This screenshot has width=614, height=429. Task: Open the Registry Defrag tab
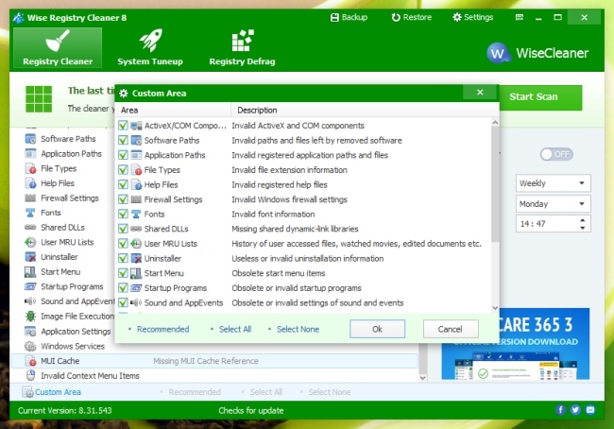[x=242, y=47]
